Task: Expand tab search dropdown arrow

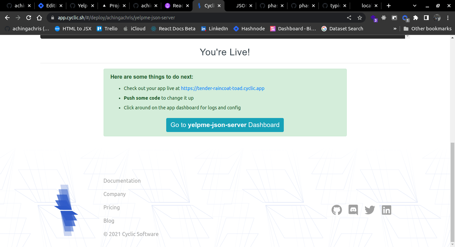Action: coord(415,6)
